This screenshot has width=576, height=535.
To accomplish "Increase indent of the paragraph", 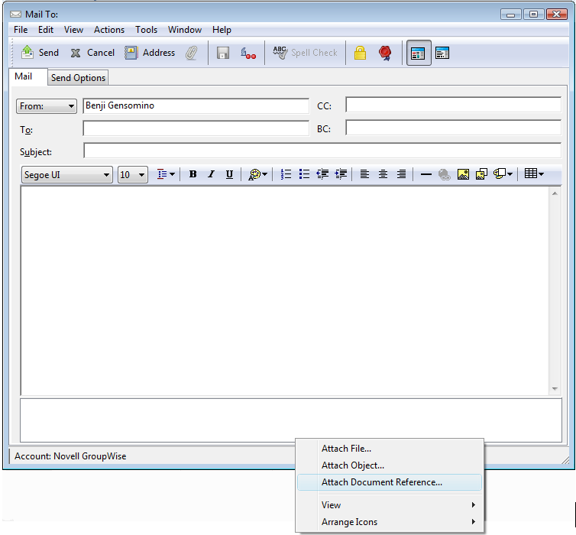I will click(x=341, y=174).
